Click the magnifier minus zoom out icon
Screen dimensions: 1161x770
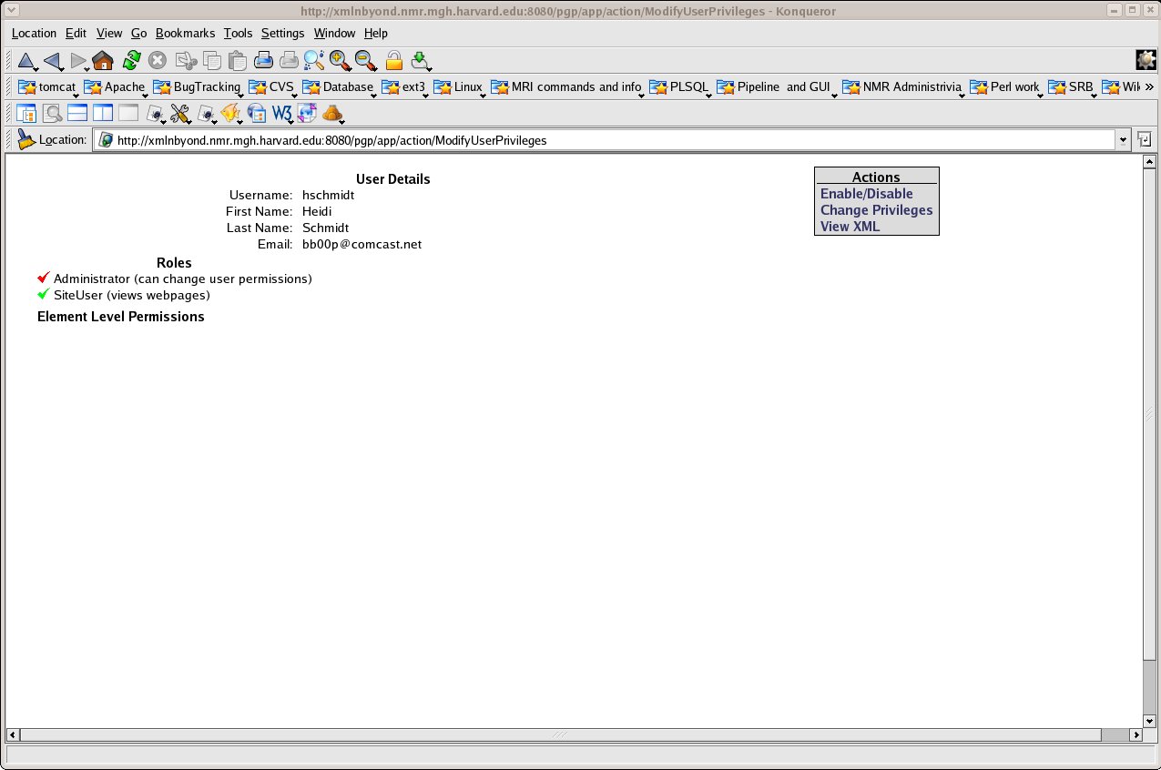(366, 61)
